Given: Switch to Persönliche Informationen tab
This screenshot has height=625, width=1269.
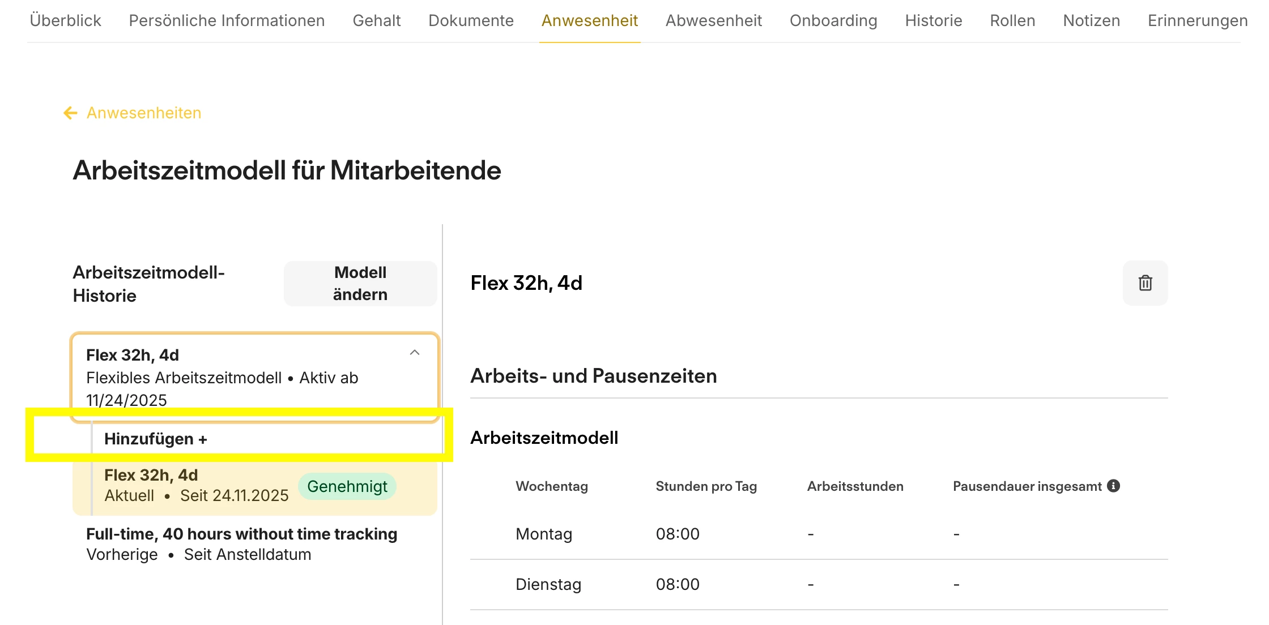Looking at the screenshot, I should pyautogui.click(x=227, y=20).
